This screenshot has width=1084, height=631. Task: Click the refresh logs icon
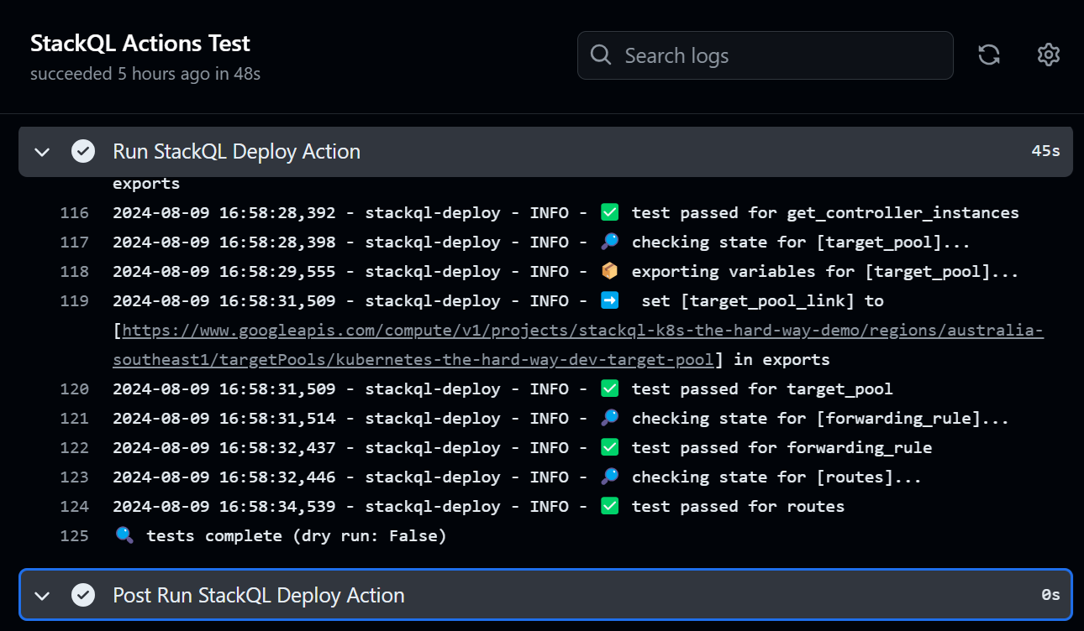click(x=989, y=55)
